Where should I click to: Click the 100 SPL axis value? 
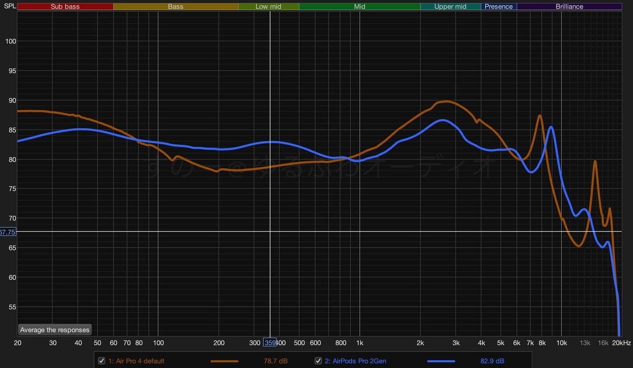coord(11,42)
